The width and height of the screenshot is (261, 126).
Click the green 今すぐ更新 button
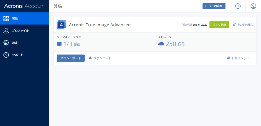click(x=219, y=25)
